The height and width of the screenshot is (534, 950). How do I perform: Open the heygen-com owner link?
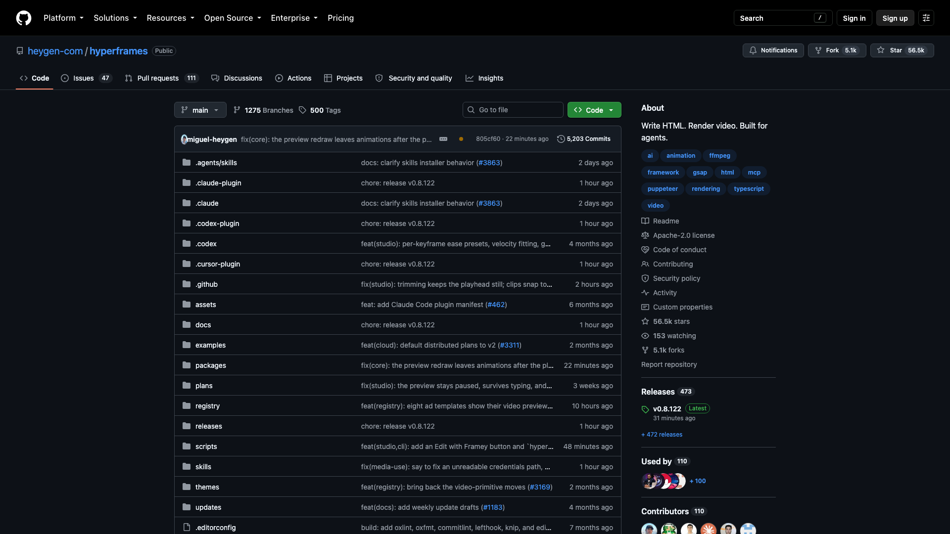tap(55, 51)
